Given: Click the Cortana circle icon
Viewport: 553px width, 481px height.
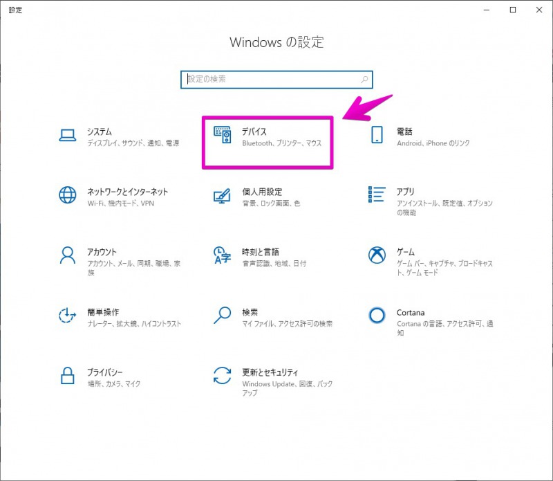Looking at the screenshot, I should 377,315.
